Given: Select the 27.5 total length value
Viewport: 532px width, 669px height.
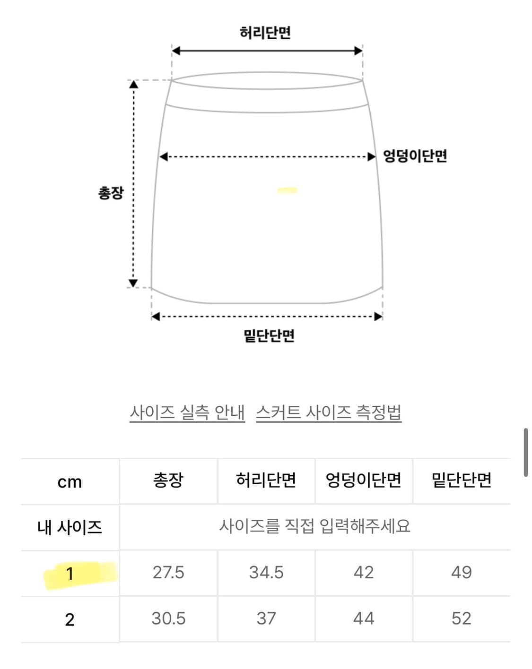Looking at the screenshot, I should [x=169, y=573].
